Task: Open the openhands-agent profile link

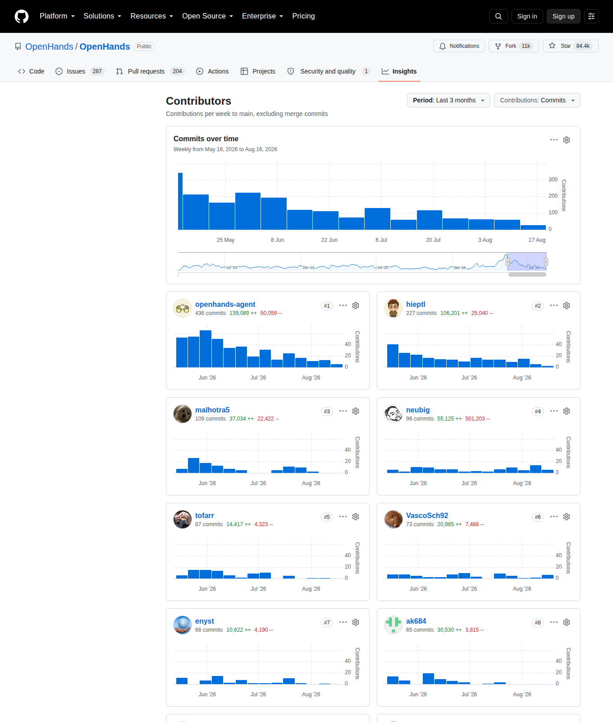Action: (225, 305)
